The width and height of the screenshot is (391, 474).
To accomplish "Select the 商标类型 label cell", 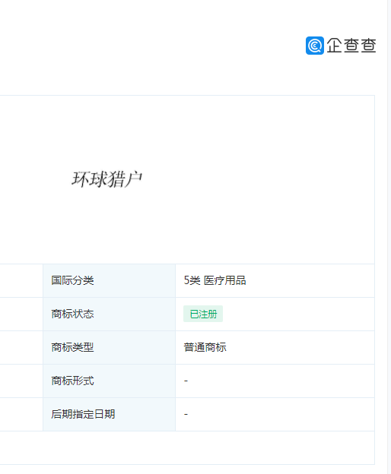I will click(110, 348).
